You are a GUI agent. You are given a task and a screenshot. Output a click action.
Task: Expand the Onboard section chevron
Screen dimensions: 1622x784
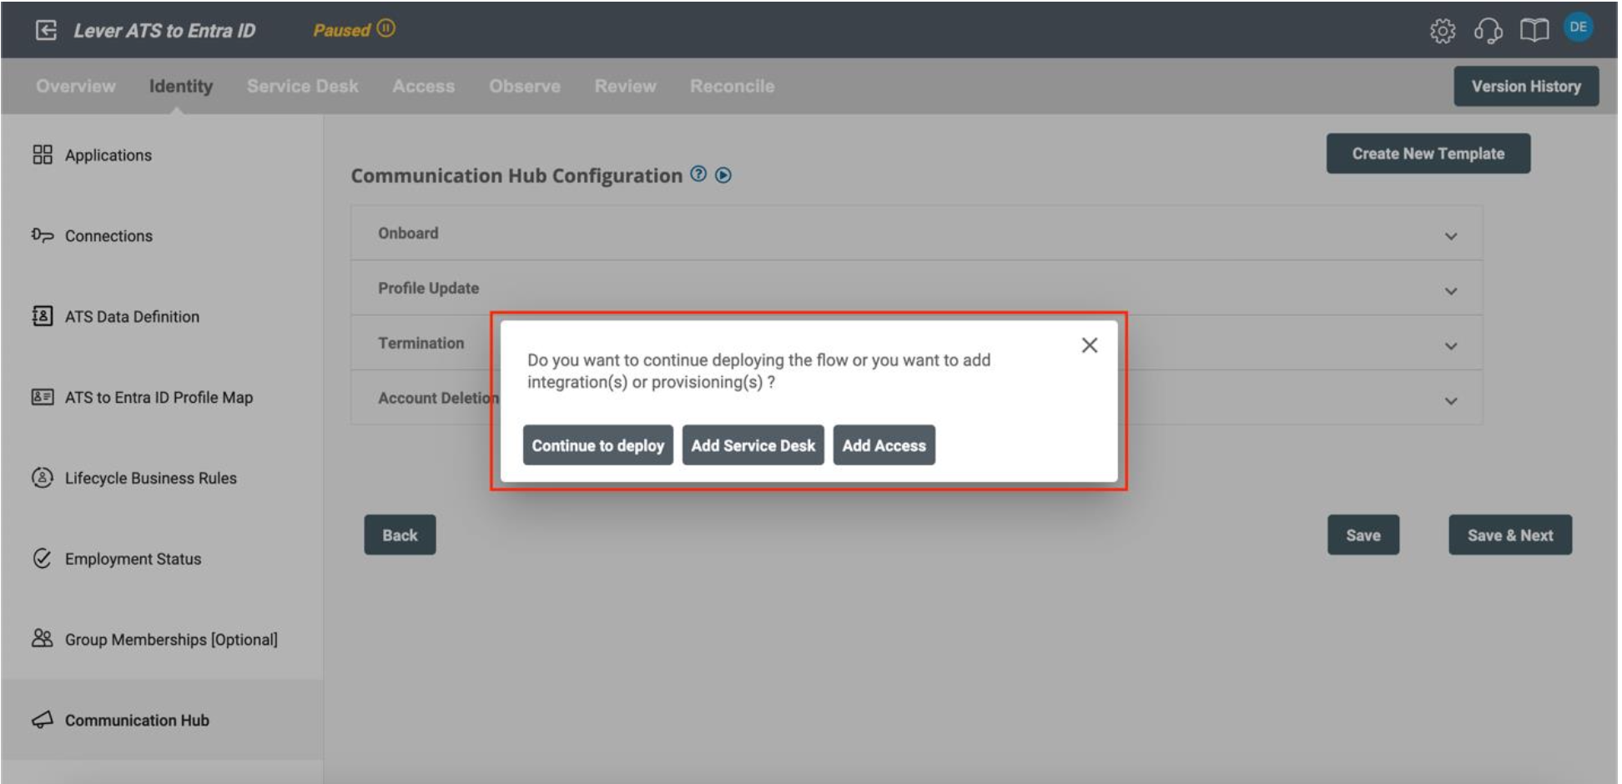[1451, 236]
